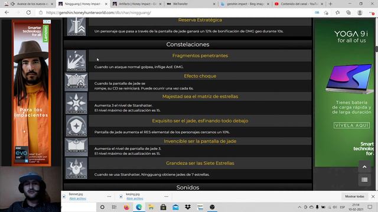This screenshot has height=212, width=378.
Task: Open Cortana circle in the taskbar
Action: pos(102,207)
